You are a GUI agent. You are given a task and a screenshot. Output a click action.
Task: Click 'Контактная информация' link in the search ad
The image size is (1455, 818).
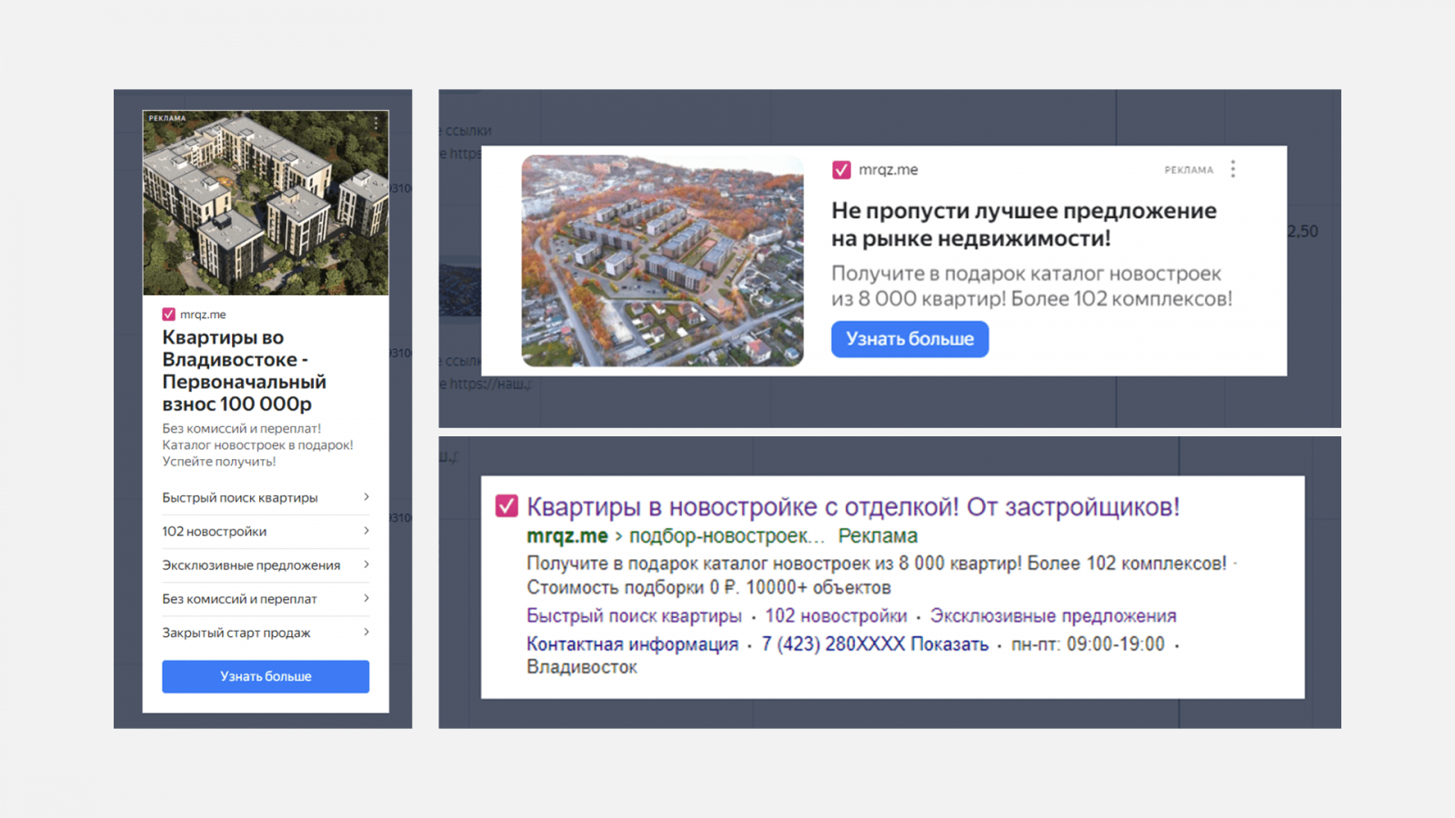pyautogui.click(x=632, y=644)
